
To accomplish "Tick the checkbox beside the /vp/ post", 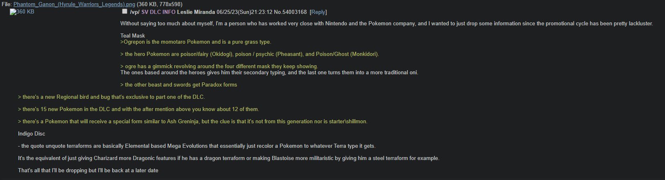I will [124, 11].
